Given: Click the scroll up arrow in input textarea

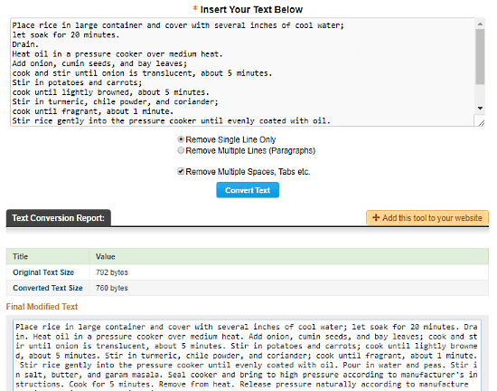Looking at the screenshot, I should tap(480, 24).
